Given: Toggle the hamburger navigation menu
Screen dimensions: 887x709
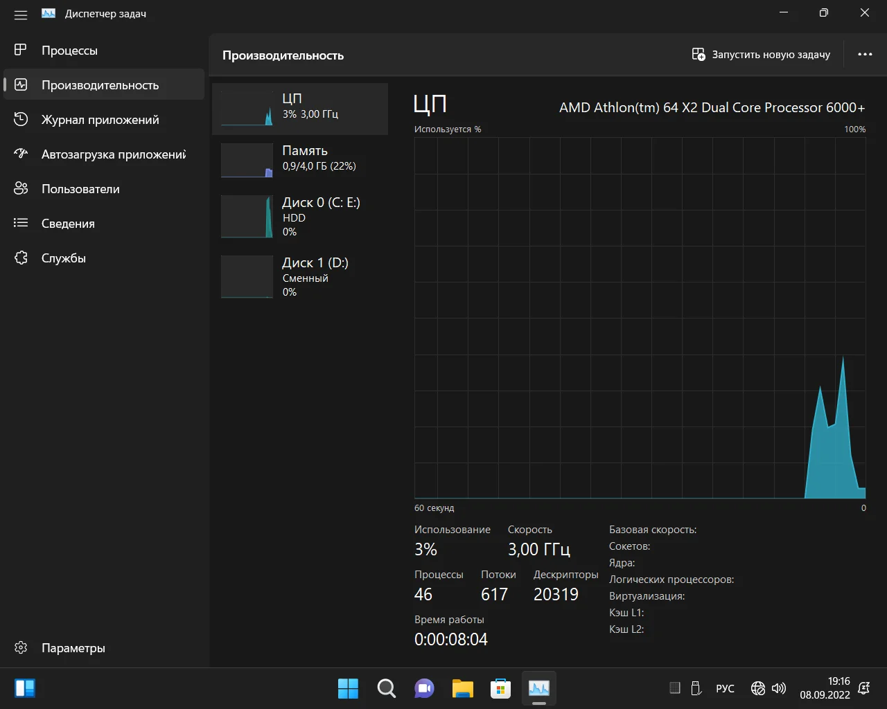Looking at the screenshot, I should click(21, 15).
